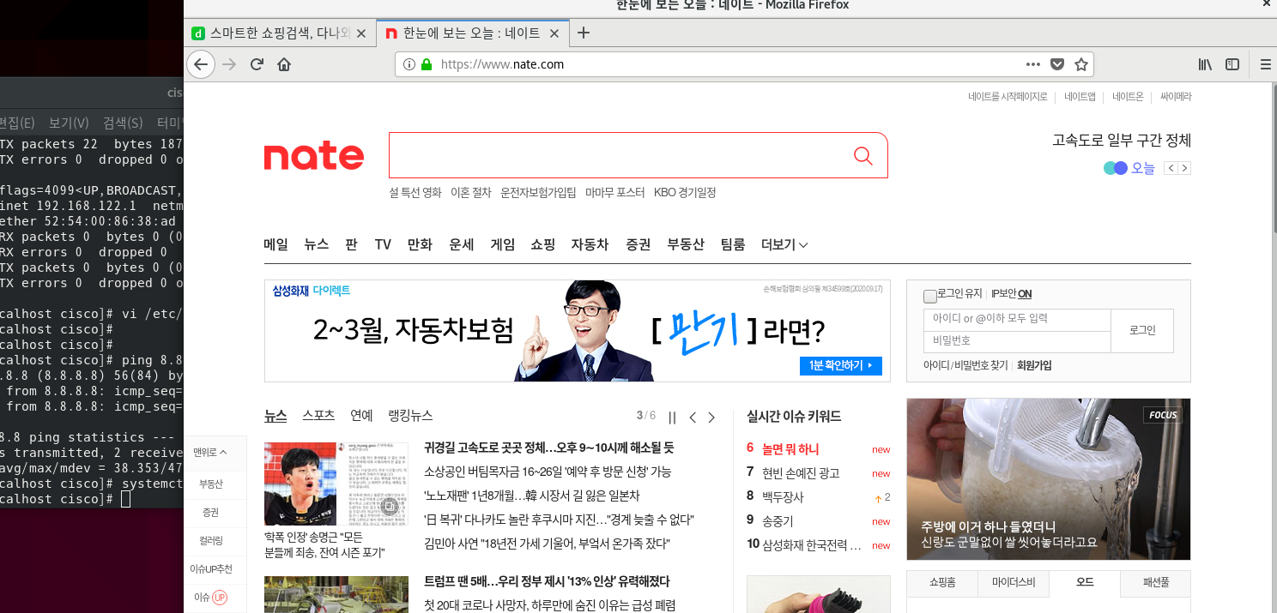
Task: Save page to Pocket icon
Action: pos(1057,64)
